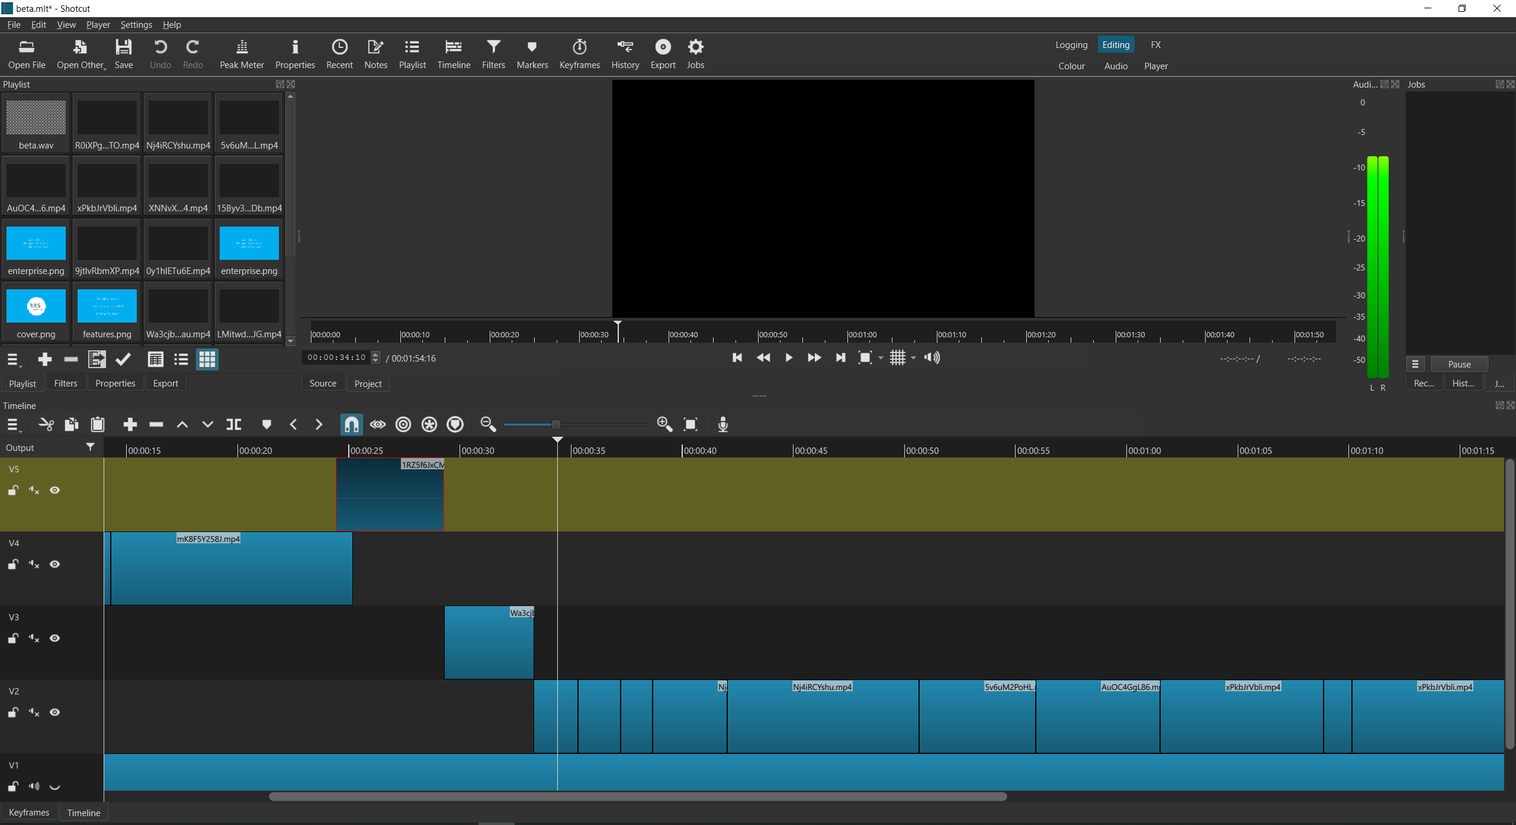Screen dimensions: 1516x825
Task: Open the Export panel
Action: (x=662, y=53)
